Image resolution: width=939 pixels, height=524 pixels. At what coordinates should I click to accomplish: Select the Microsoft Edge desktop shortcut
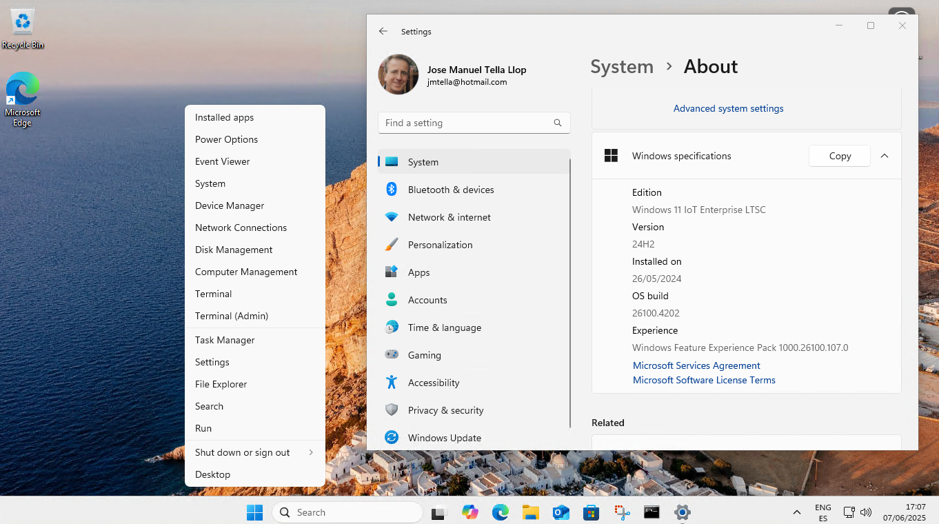[x=22, y=99]
